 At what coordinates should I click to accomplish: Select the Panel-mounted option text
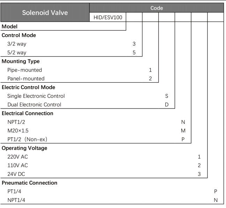[26, 79]
